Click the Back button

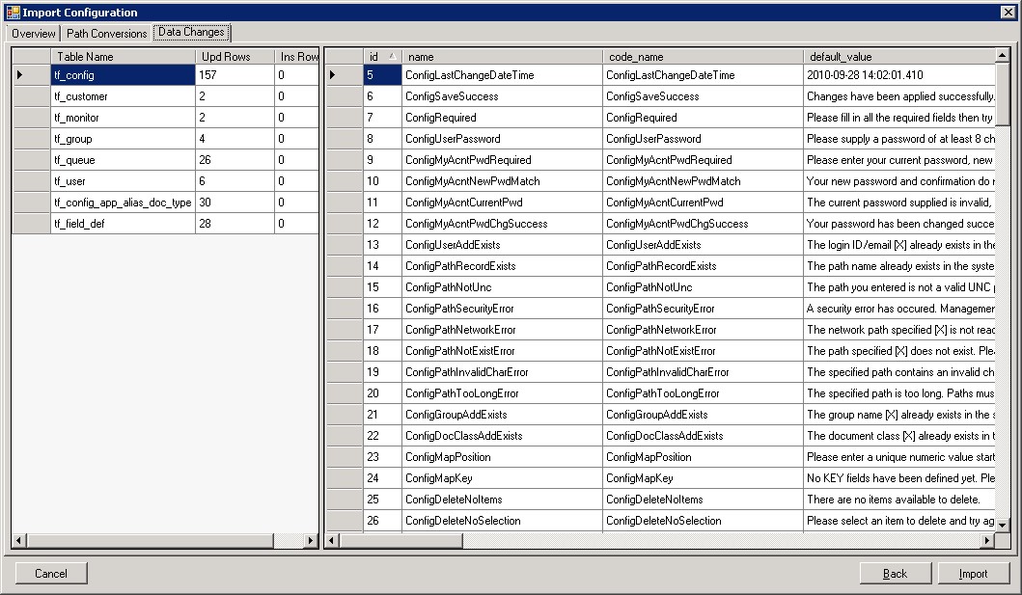895,573
